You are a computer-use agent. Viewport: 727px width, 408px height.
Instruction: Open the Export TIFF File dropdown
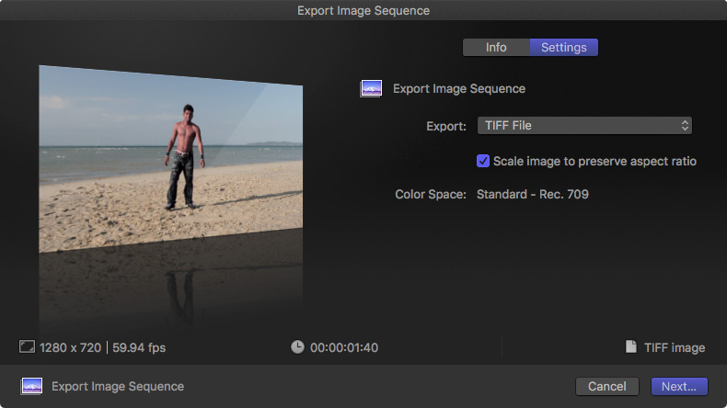pyautogui.click(x=584, y=126)
